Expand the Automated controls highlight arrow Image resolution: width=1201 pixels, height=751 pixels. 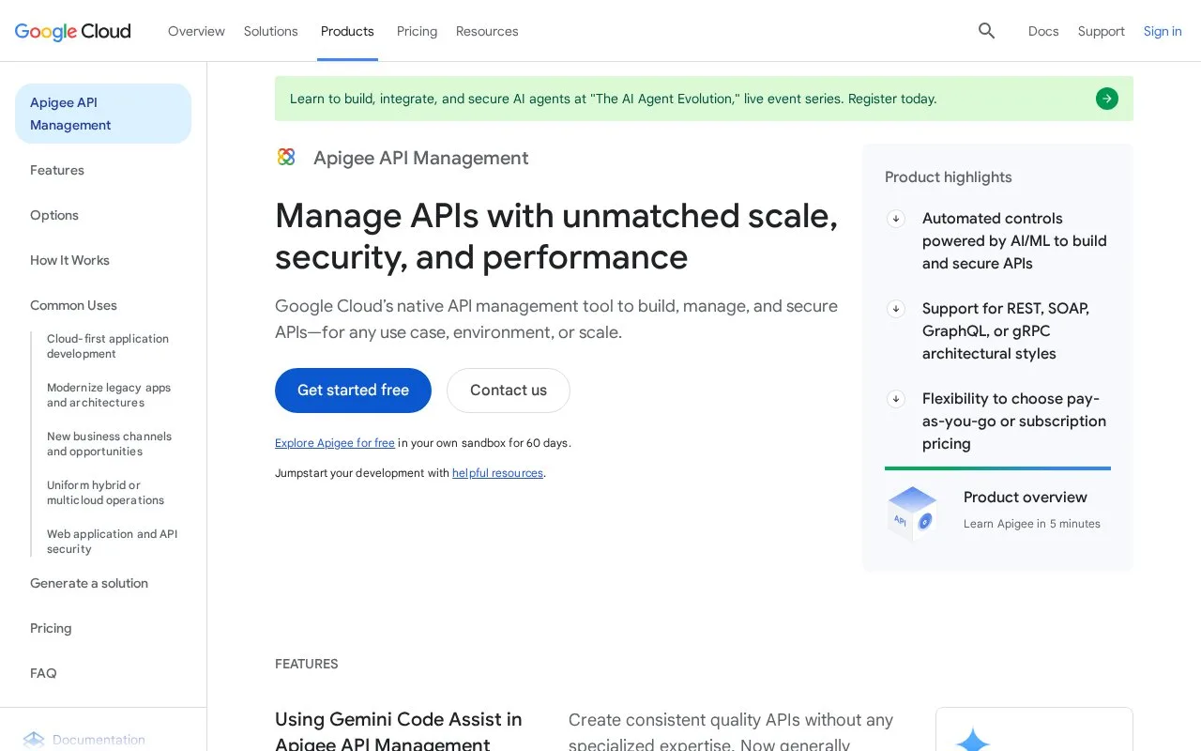896,219
